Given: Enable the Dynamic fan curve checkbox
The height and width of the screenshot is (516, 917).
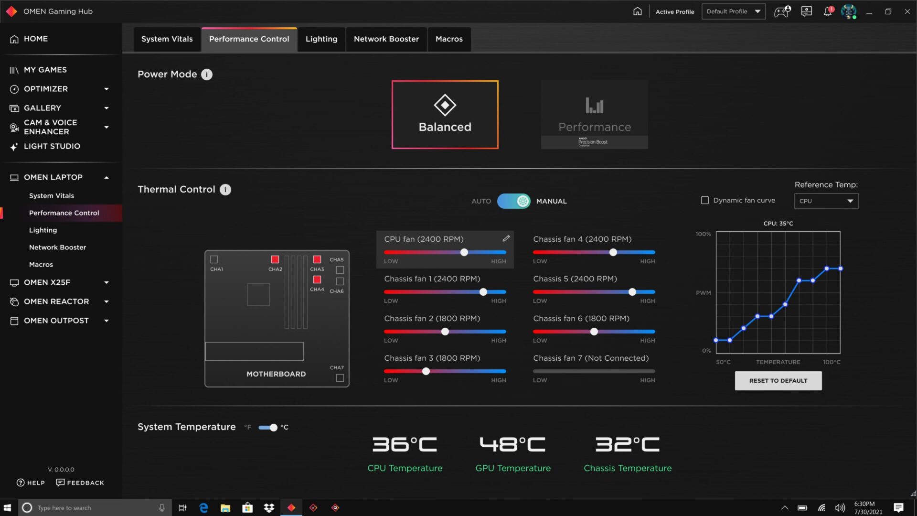Looking at the screenshot, I should tap(705, 201).
